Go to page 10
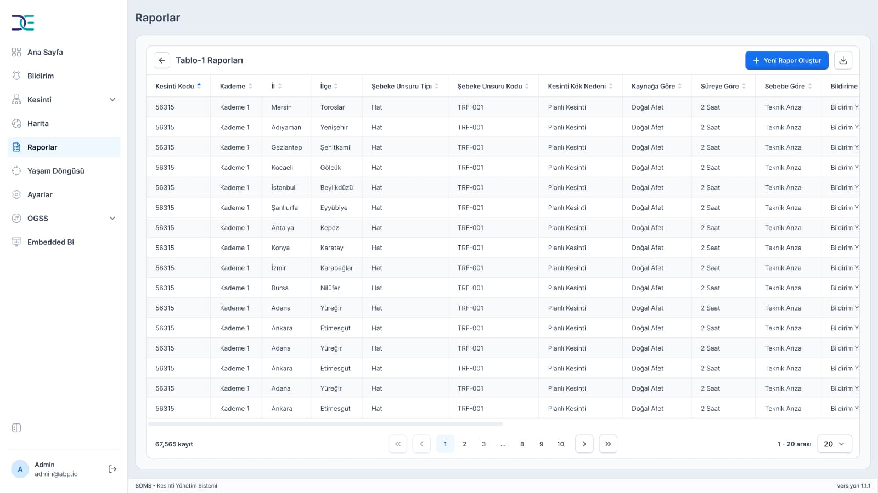 coord(560,444)
